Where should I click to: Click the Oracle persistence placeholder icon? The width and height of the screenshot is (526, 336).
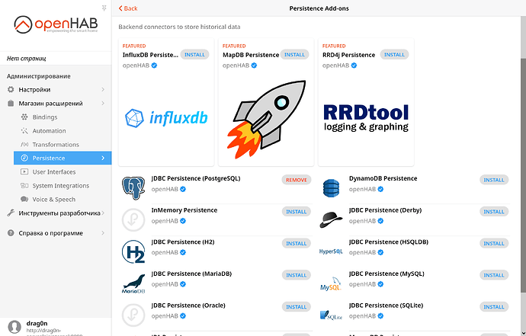[x=133, y=315]
